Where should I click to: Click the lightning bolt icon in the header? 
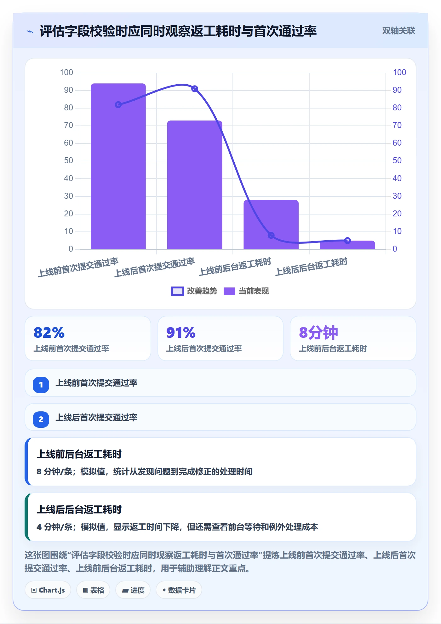click(30, 31)
